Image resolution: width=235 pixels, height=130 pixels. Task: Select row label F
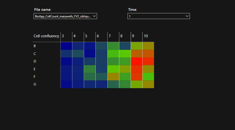[x=35, y=77]
